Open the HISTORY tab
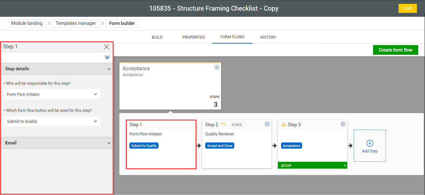The image size is (425, 195). point(268,37)
